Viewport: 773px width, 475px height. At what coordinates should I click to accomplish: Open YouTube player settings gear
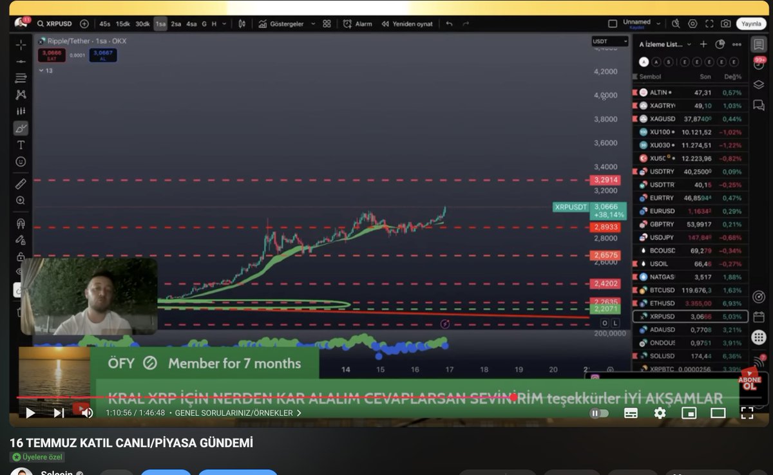click(660, 413)
